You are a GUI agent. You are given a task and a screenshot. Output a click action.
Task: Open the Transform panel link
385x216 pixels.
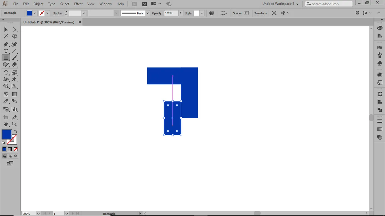(x=260, y=13)
